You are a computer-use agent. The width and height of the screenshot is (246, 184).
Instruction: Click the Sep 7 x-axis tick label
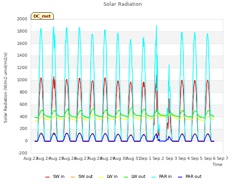click(x=223, y=158)
